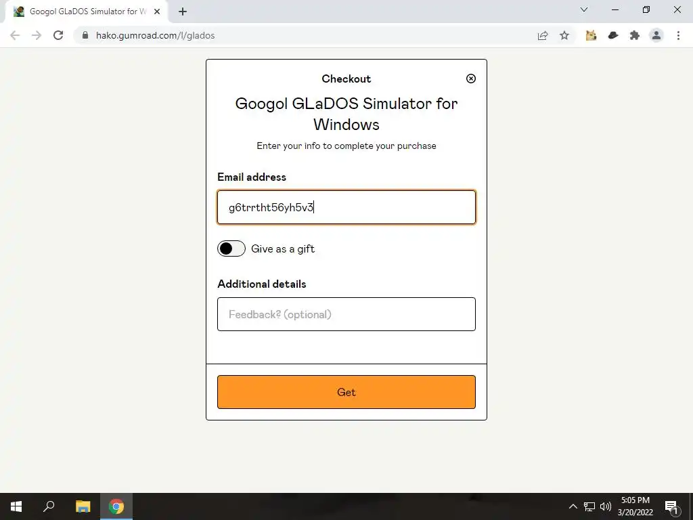The image size is (693, 520).
Task: Open the Extensions puzzle piece icon
Action: [635, 35]
